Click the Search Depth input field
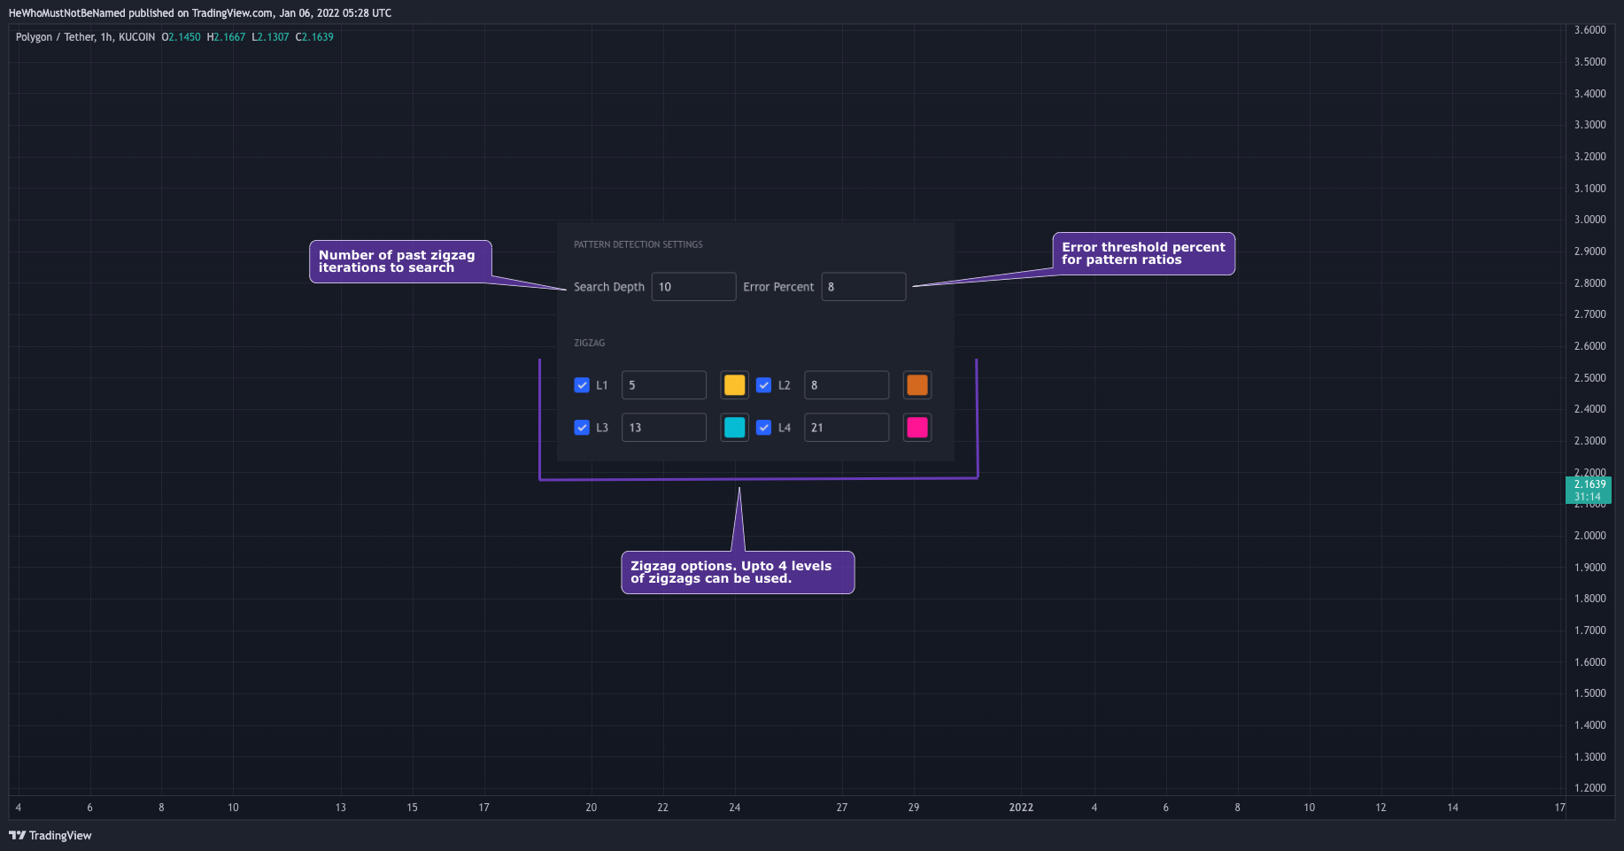The height and width of the screenshot is (851, 1624). [694, 287]
